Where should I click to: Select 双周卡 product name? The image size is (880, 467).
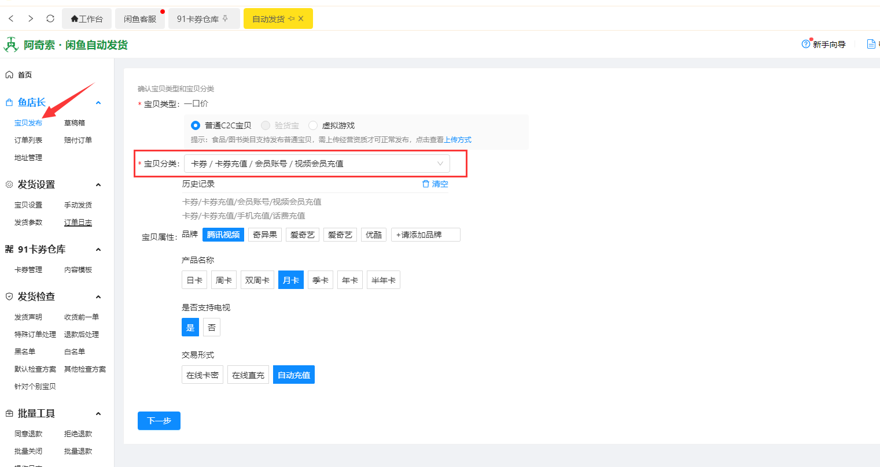coord(257,280)
